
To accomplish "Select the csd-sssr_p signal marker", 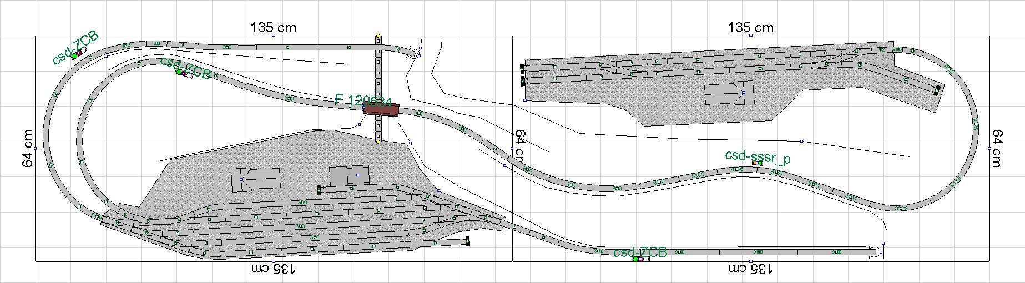I will pos(757,163).
